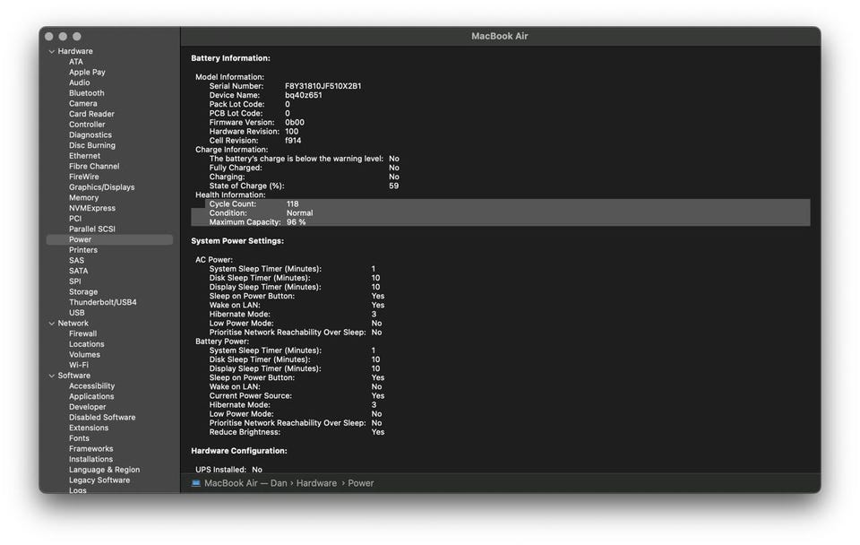This screenshot has width=860, height=545.
Task: Click the Battery Information heading
Action: click(x=230, y=58)
